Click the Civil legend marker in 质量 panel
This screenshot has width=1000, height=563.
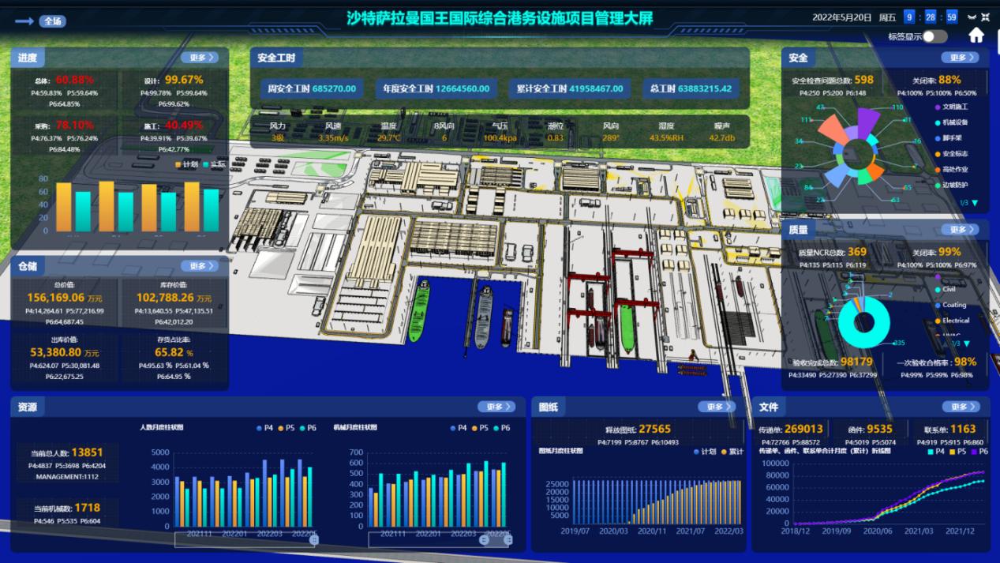(x=937, y=289)
